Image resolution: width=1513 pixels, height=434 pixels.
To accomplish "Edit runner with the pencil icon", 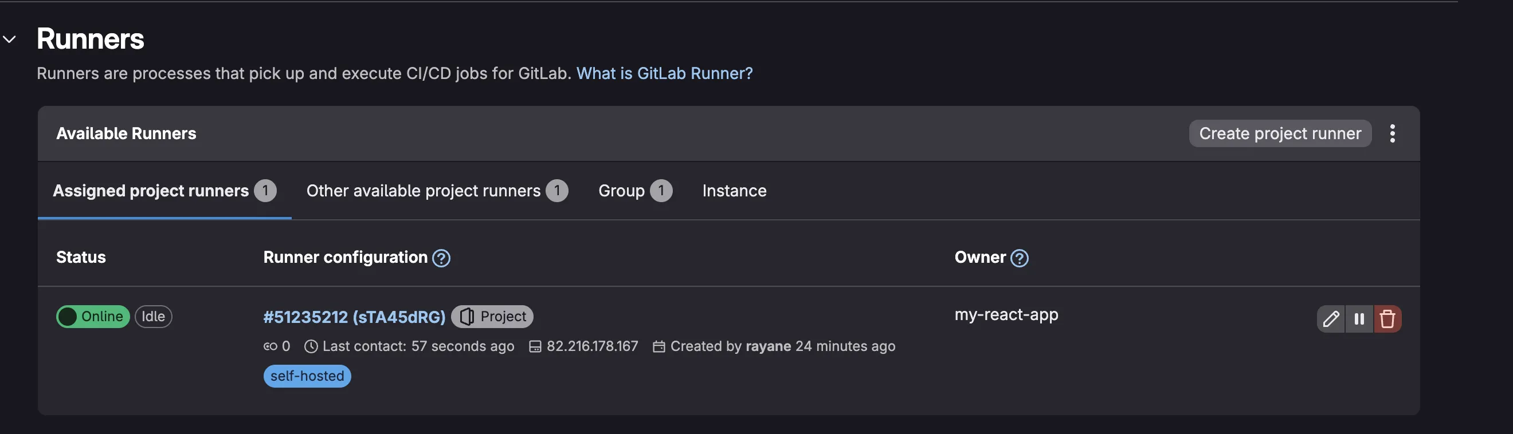I will [x=1331, y=319].
